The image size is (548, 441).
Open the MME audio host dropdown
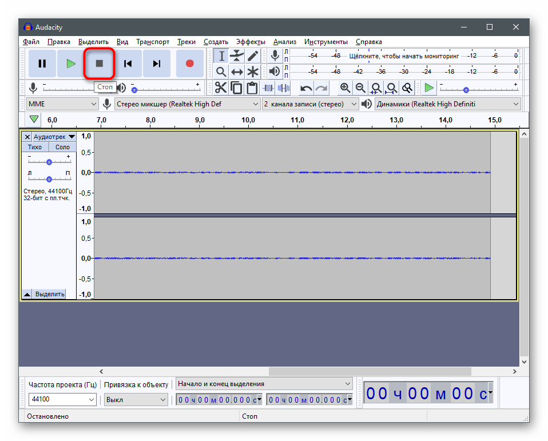pos(62,104)
